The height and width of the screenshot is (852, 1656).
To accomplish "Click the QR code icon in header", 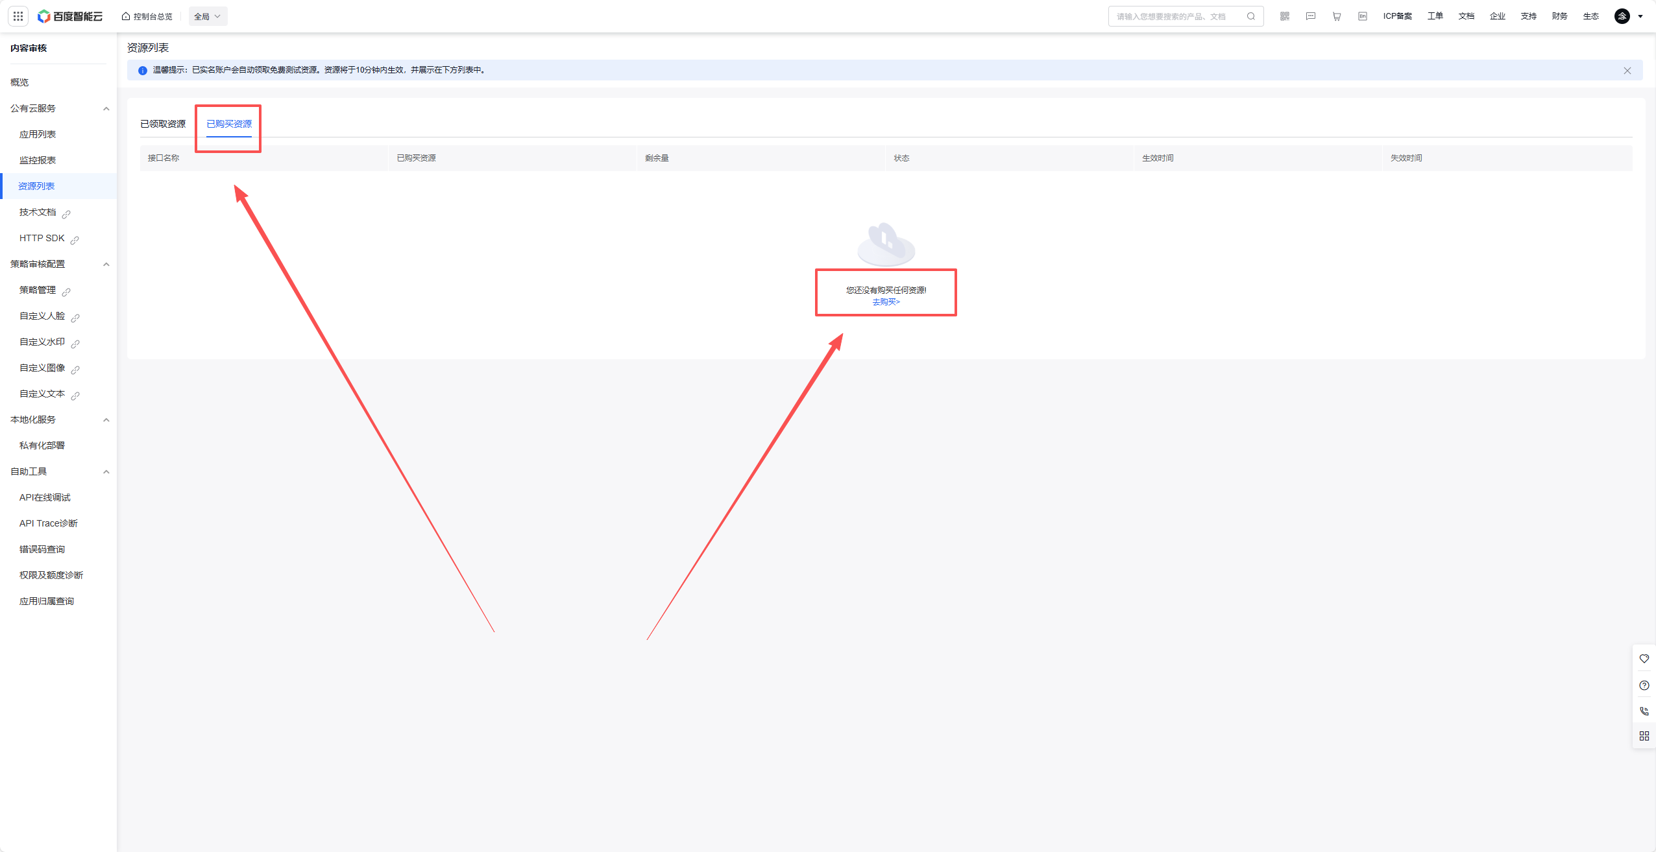I will pyautogui.click(x=1284, y=16).
